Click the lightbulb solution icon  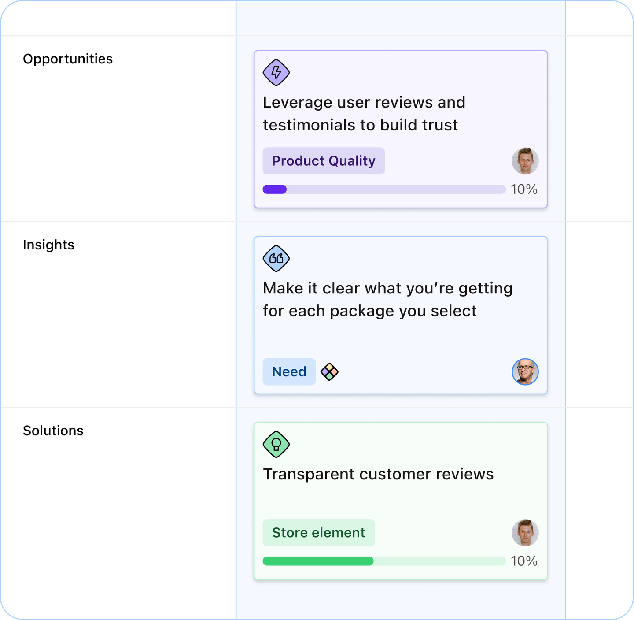pos(276,444)
